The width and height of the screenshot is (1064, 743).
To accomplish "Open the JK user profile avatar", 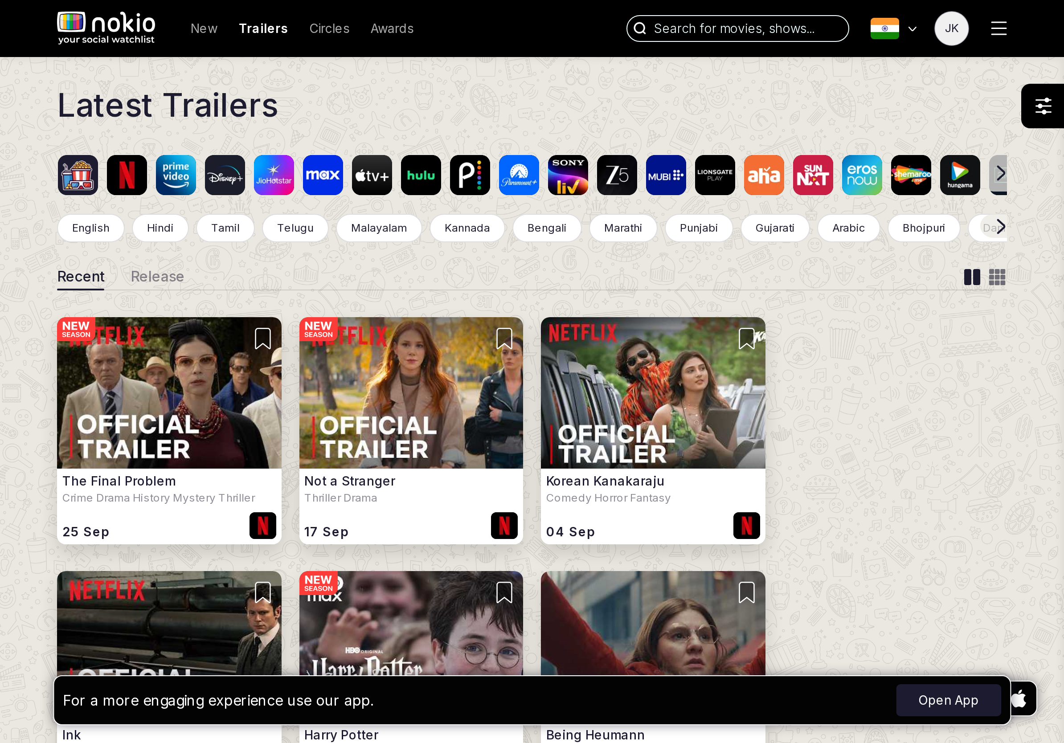I will (951, 29).
